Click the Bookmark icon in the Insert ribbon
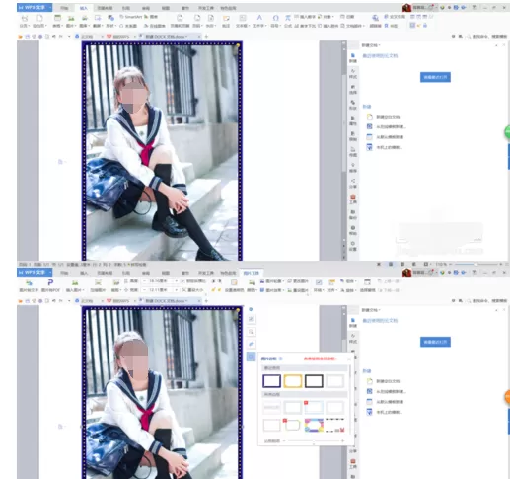The width and height of the screenshot is (510, 479). 391,26
